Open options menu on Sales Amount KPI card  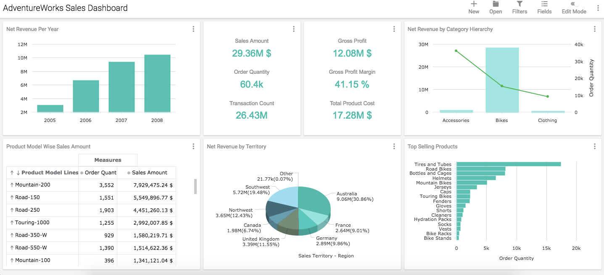pyautogui.click(x=294, y=29)
